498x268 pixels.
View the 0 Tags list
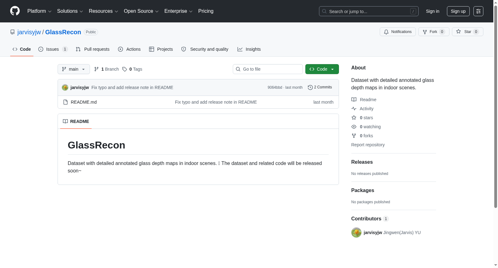coord(132,69)
